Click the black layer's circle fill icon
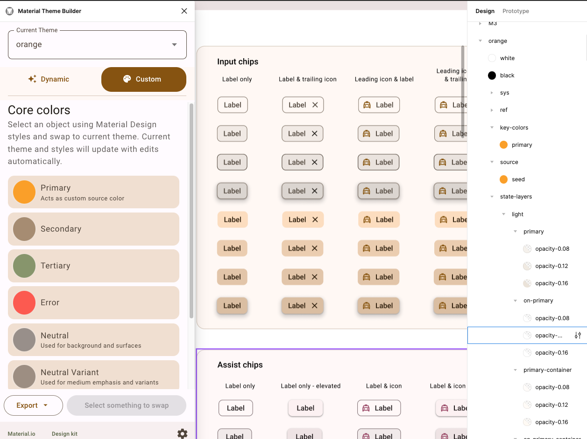The image size is (587, 439). 491,75
